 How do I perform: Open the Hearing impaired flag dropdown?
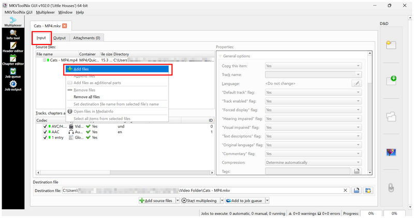click(x=313, y=119)
